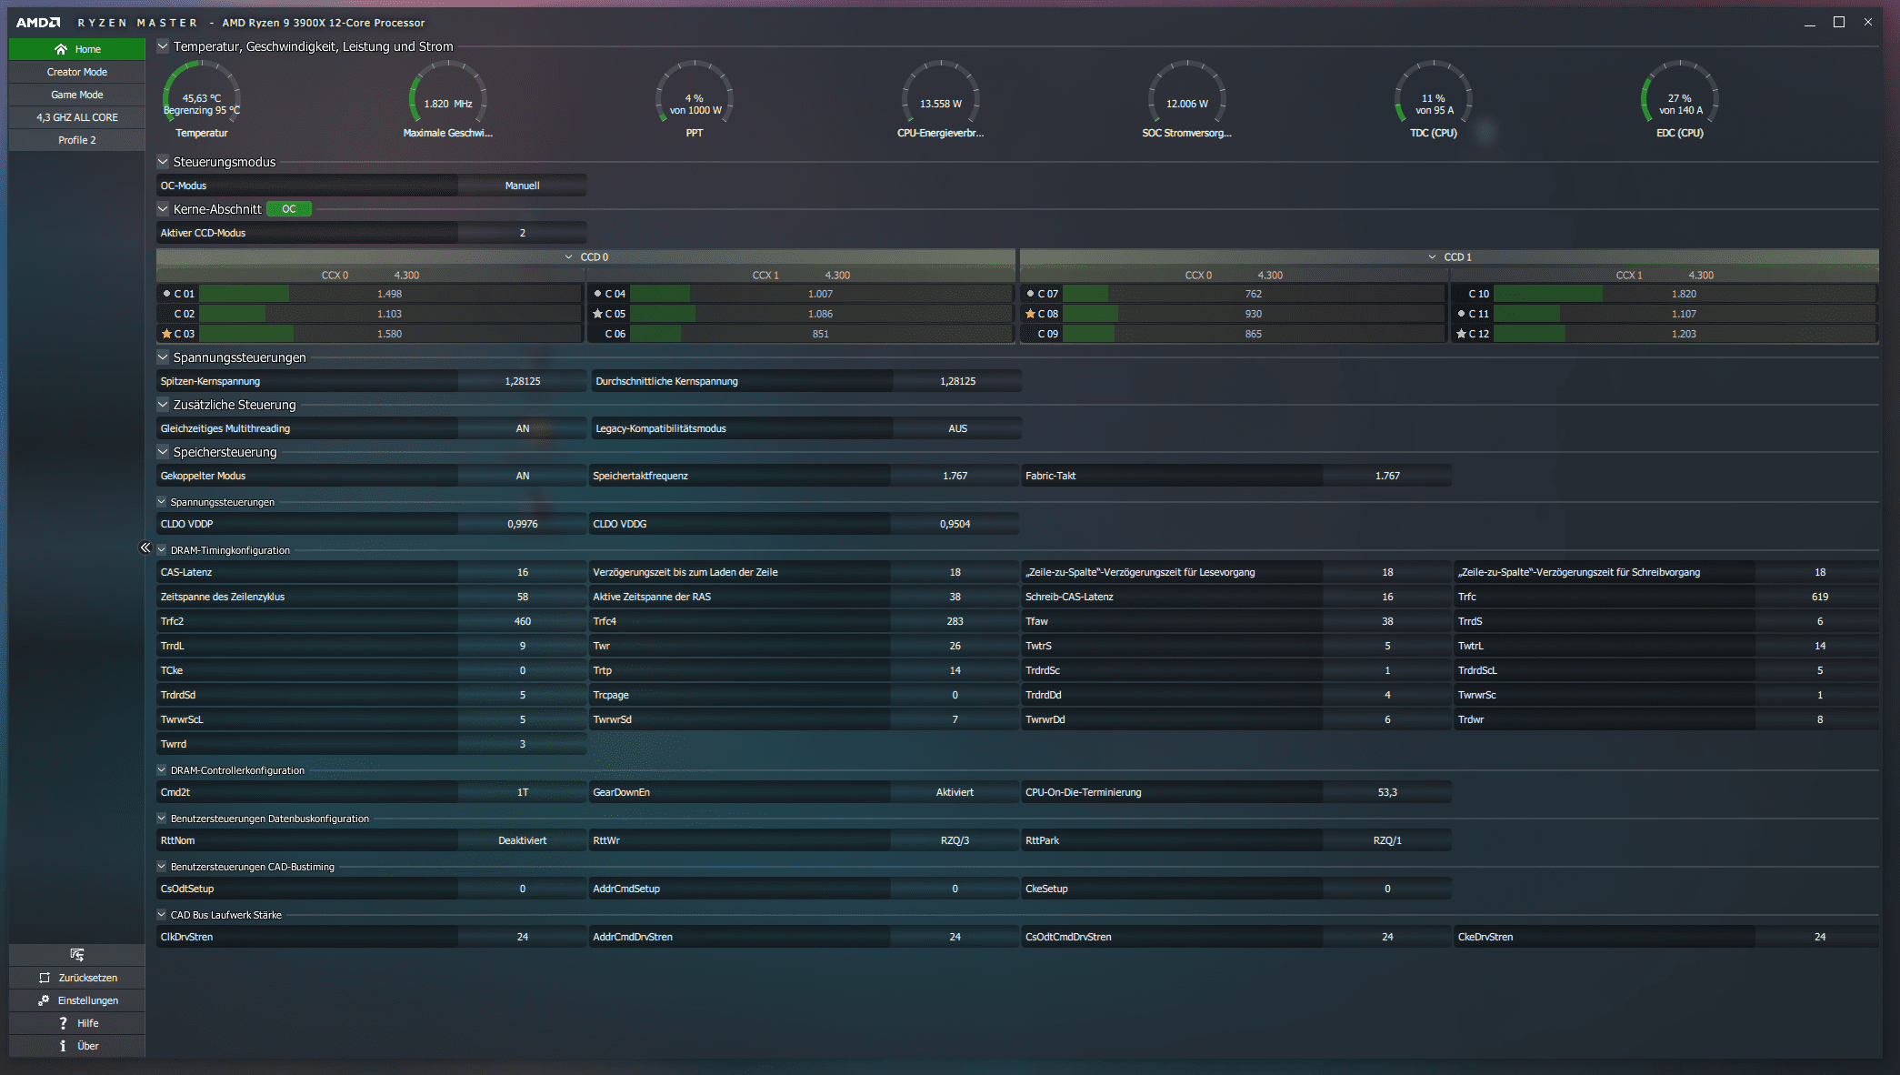Click the dot marker on core C 11
This screenshot has width=1900, height=1075.
tap(1461, 314)
